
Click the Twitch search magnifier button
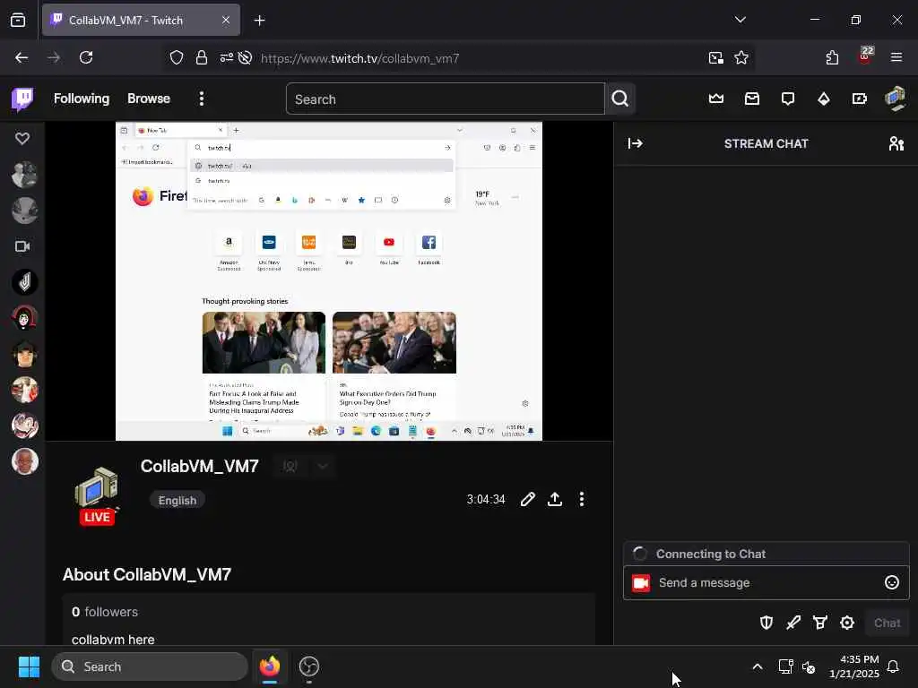point(620,99)
